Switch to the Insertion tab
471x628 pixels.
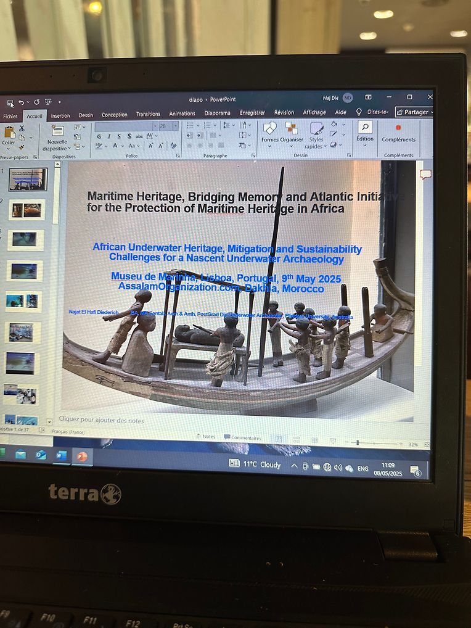point(60,115)
